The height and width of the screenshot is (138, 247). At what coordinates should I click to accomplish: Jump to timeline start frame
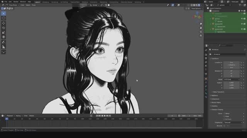click(97, 116)
